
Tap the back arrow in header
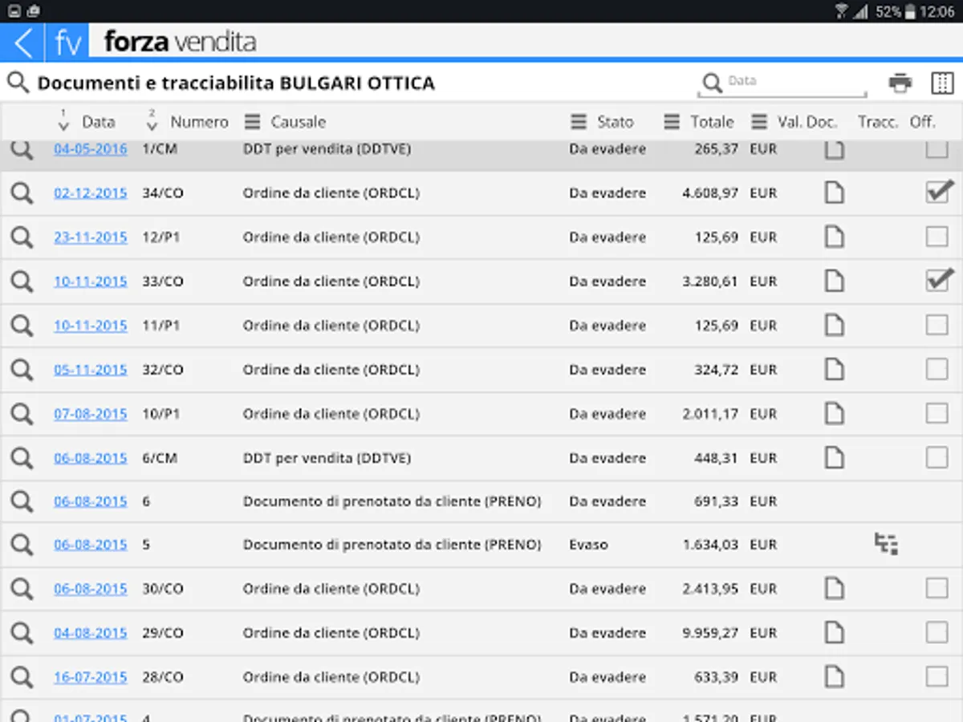(23, 43)
